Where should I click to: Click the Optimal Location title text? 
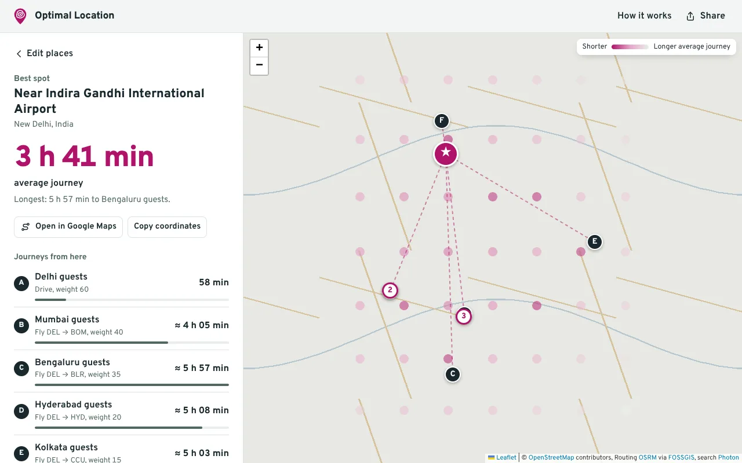point(74,16)
